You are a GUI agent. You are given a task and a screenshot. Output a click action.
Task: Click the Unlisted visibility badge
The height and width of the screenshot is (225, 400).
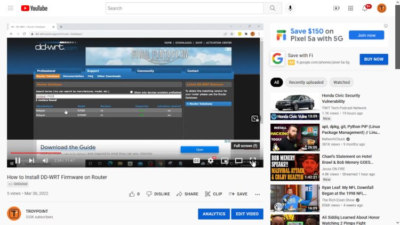coord(18,184)
